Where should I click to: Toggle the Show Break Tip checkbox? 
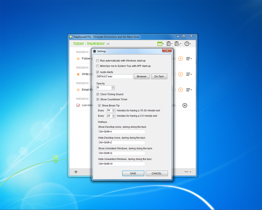[100, 106]
